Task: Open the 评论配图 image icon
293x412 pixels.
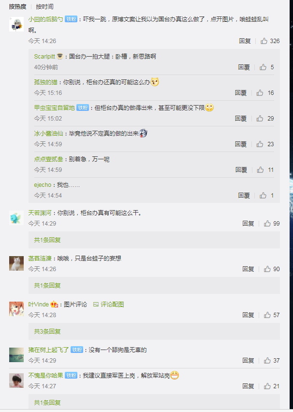Action: click(x=96, y=304)
